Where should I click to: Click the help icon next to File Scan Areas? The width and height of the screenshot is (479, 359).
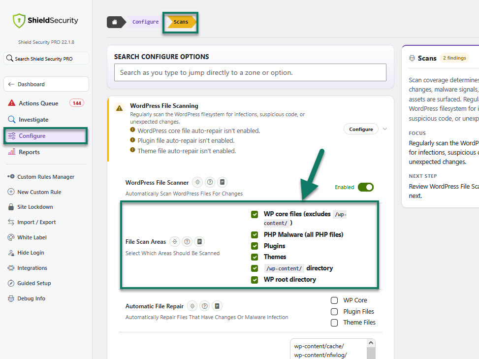tap(187, 242)
